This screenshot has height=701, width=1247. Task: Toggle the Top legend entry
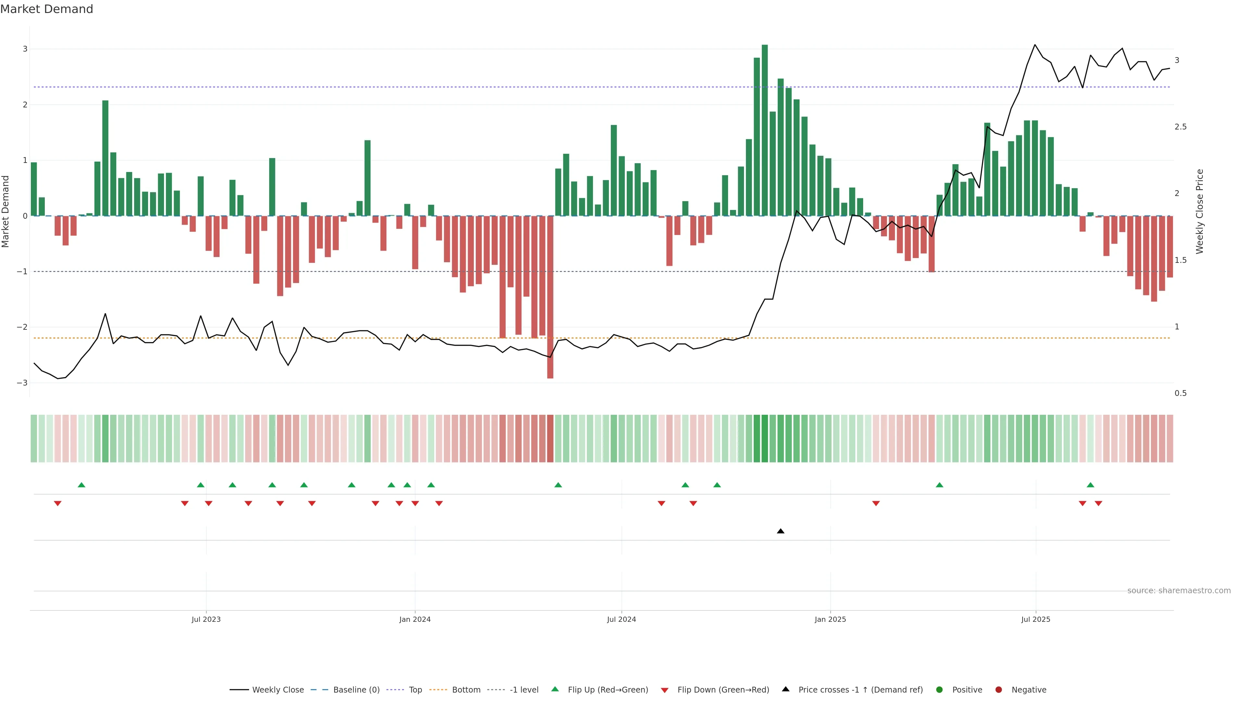(x=415, y=690)
